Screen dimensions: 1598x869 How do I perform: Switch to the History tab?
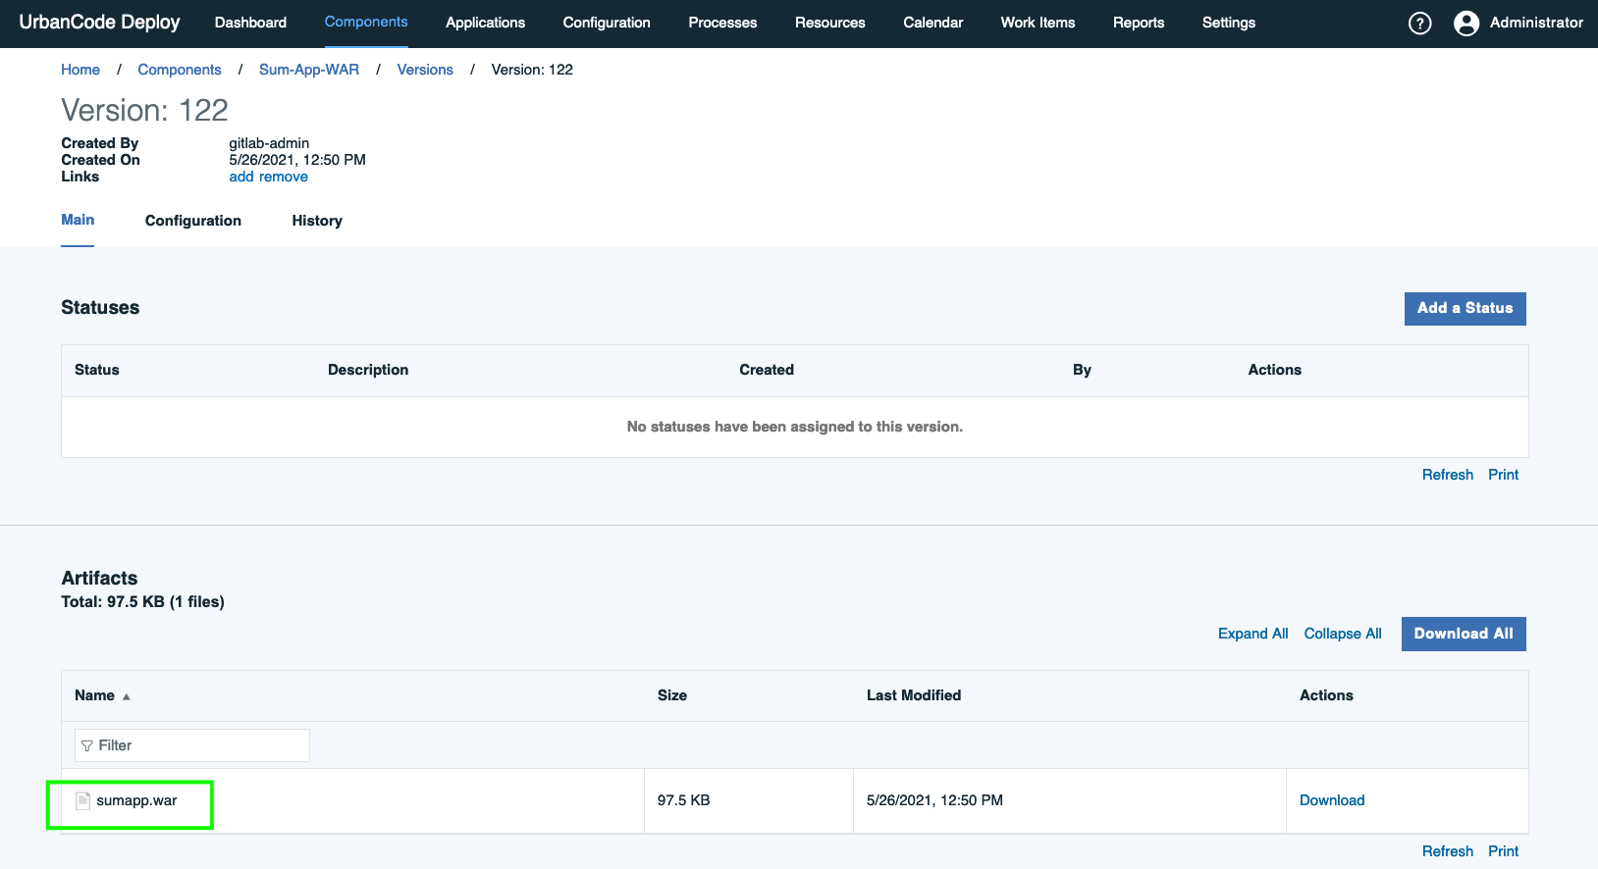(317, 221)
